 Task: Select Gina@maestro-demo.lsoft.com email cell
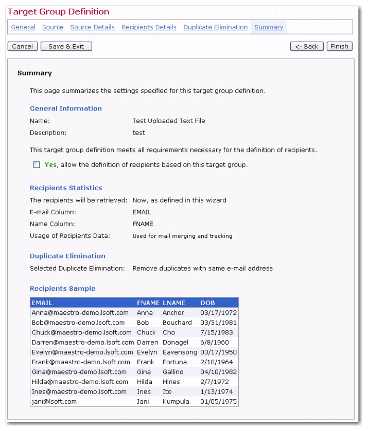point(79,372)
